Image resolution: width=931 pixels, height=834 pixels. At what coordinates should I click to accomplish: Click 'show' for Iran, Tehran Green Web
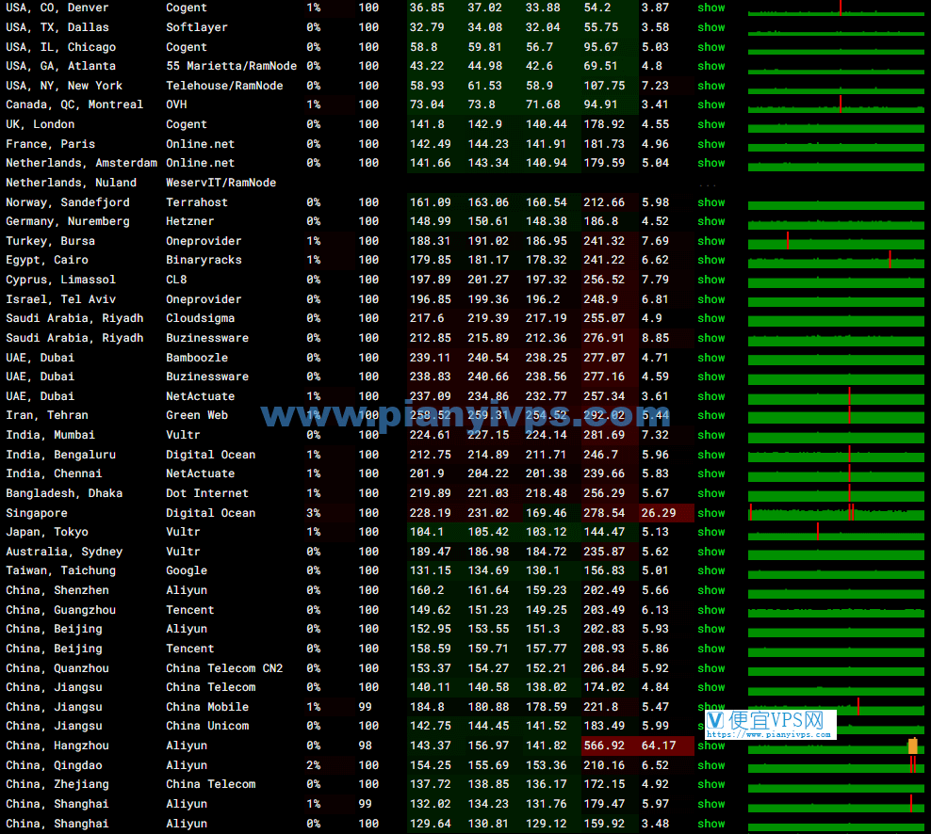pyautogui.click(x=710, y=415)
